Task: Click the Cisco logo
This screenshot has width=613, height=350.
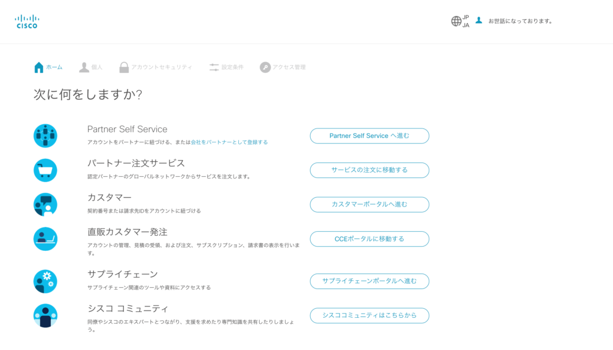Action: [x=27, y=22]
